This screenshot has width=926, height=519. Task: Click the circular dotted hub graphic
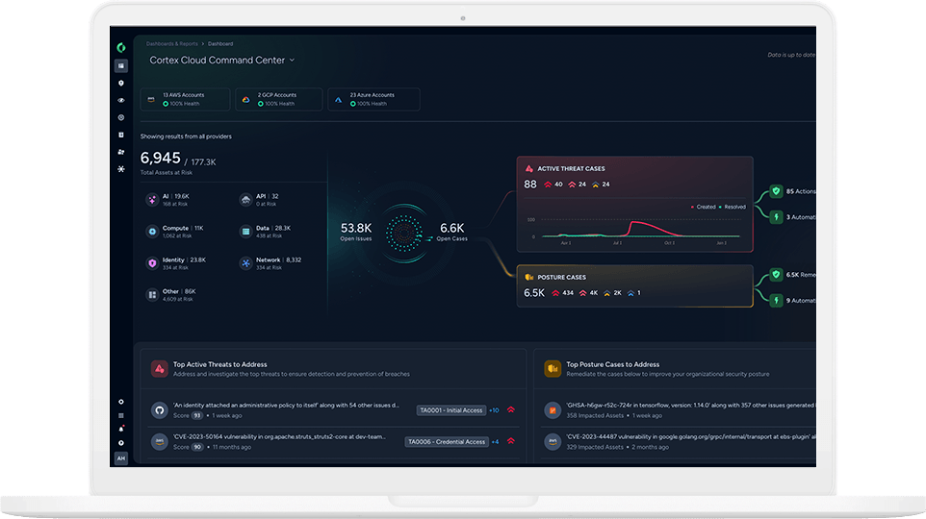point(404,233)
